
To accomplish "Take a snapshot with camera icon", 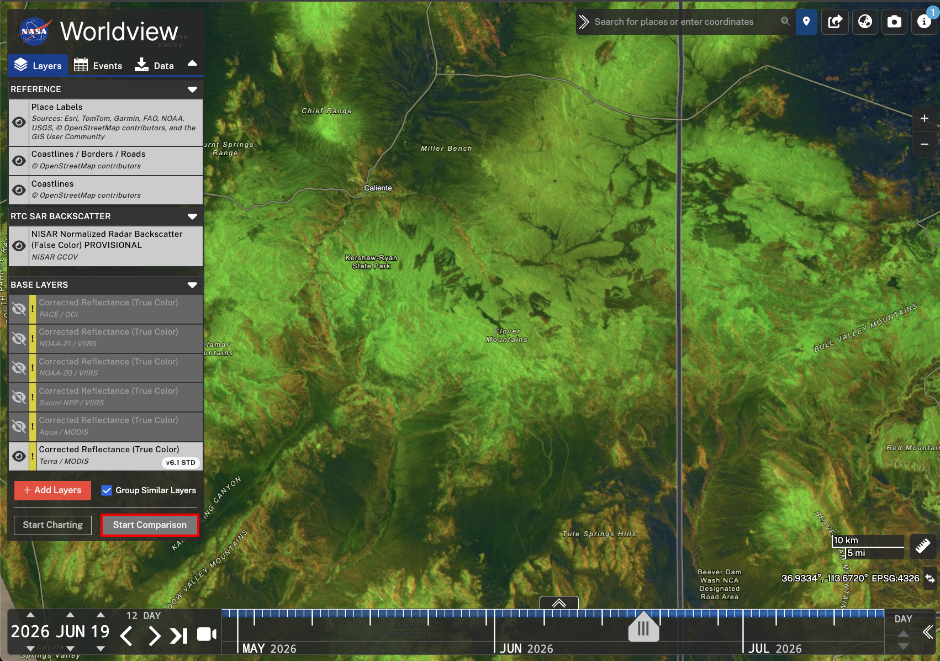I will [894, 22].
